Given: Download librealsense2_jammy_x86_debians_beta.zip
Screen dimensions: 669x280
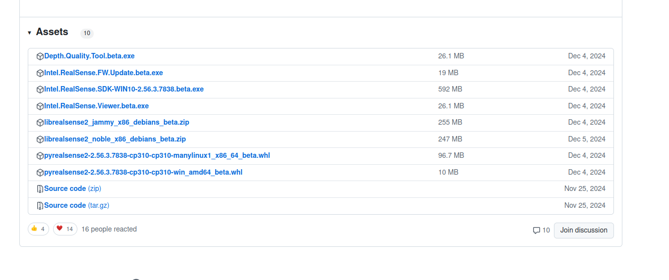Looking at the screenshot, I should 117,122.
